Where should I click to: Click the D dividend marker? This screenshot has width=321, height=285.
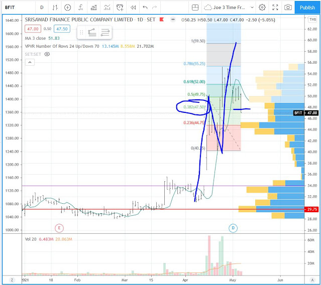tap(233, 228)
